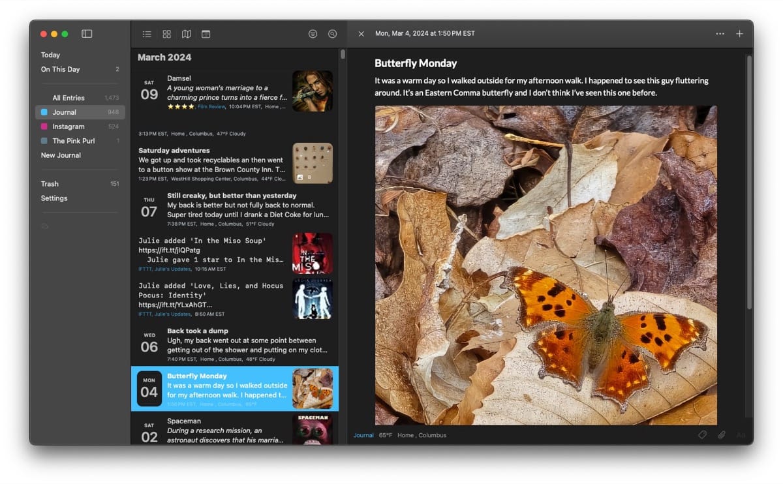Close the Butterfly Monday entry

coord(361,33)
